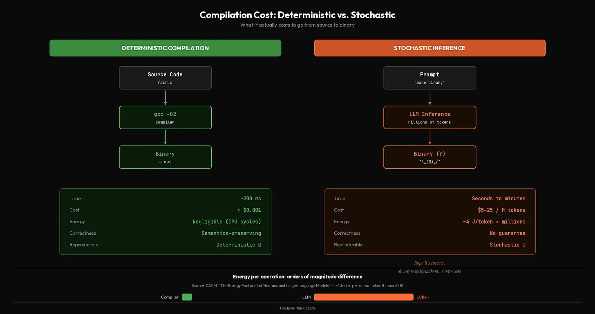Viewport: 595px width, 314px height.
Task: Click the orange LLM energy bar
Action: coord(364,297)
